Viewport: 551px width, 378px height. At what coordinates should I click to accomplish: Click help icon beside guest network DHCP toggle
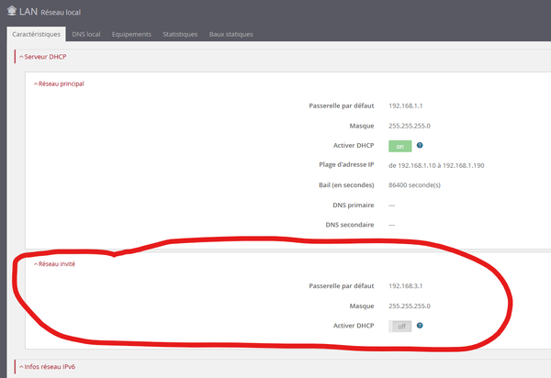coord(420,326)
